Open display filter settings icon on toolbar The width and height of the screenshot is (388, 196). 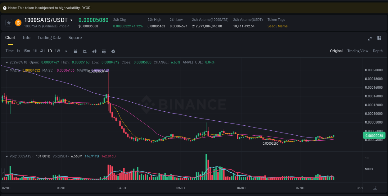[104, 51]
